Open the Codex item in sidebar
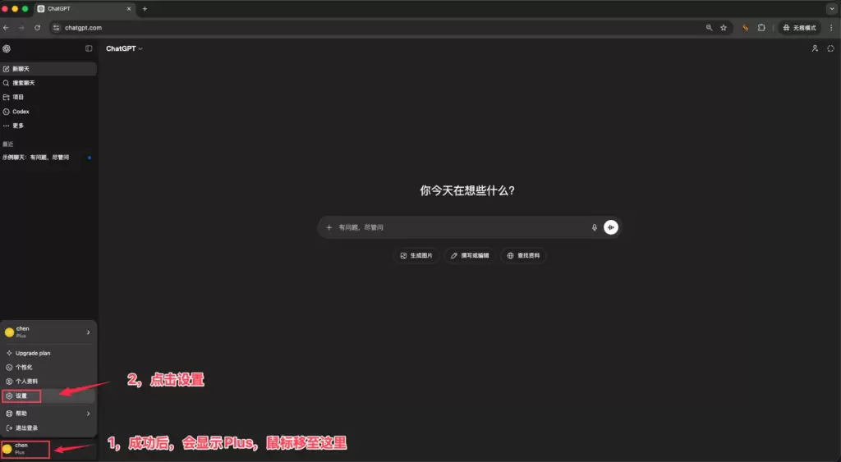The image size is (841, 462). pyautogui.click(x=21, y=112)
